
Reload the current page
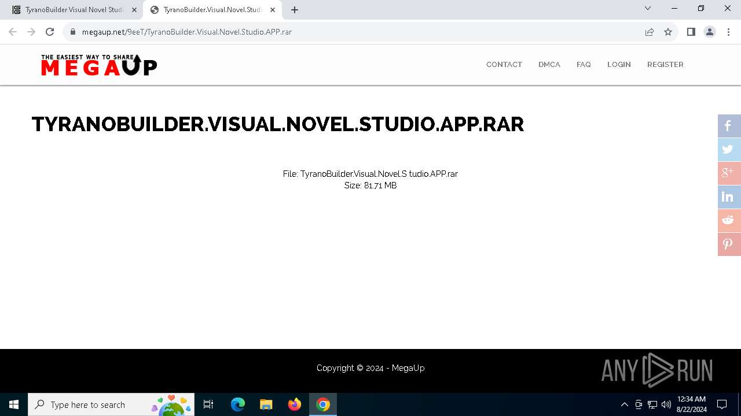click(x=50, y=32)
